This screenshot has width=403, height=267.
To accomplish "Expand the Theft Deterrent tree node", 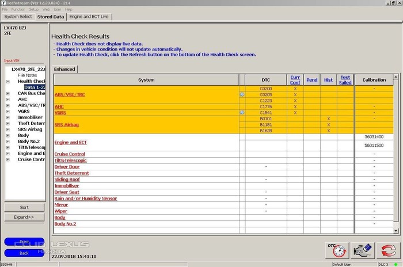I will [x=7, y=124].
